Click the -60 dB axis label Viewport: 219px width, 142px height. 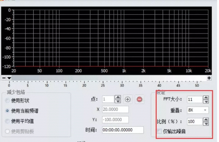(x=8, y=38)
